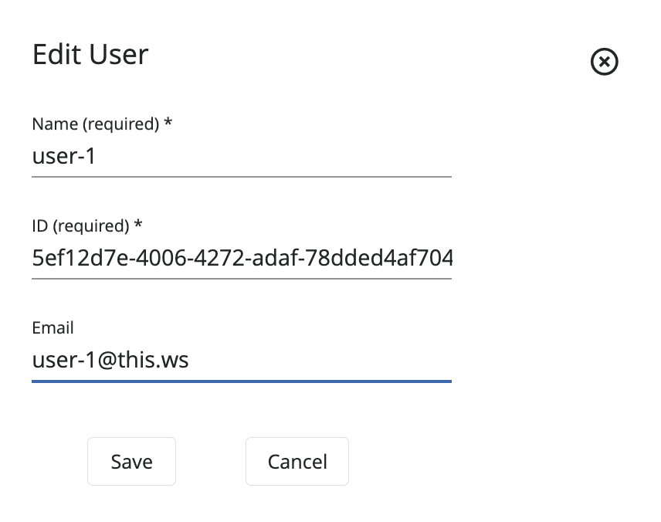Click the Name input field
The width and height of the screenshot is (661, 522).
[x=241, y=157]
